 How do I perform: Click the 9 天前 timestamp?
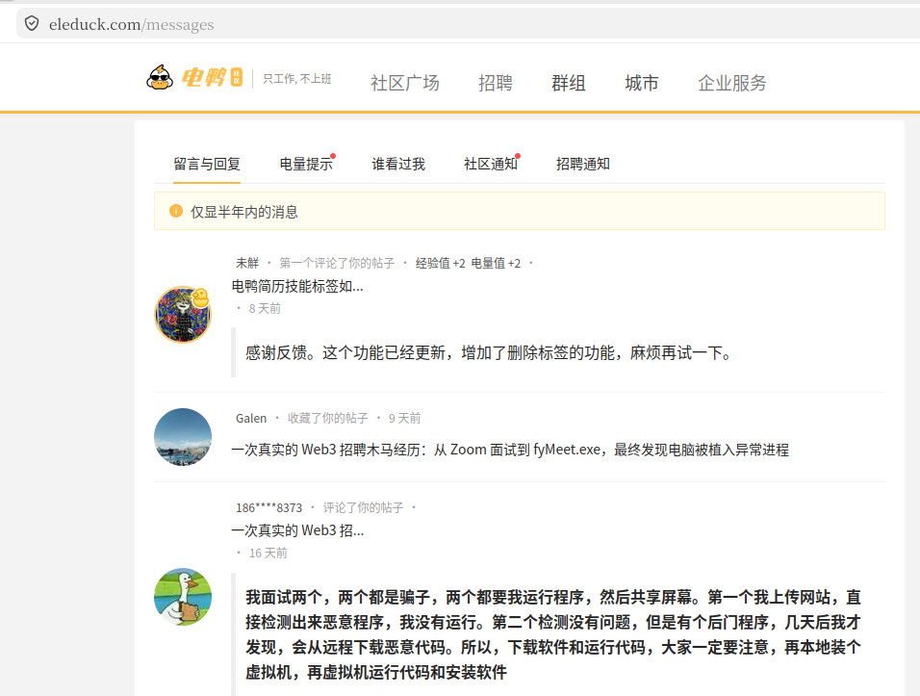tap(405, 418)
